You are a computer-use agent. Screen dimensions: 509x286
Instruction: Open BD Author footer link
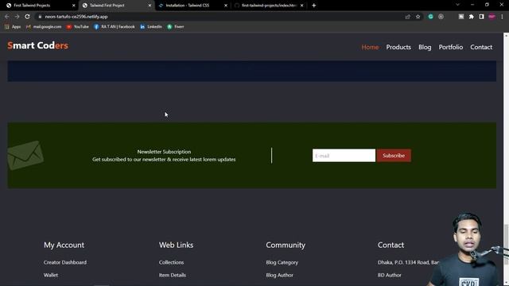point(389,275)
